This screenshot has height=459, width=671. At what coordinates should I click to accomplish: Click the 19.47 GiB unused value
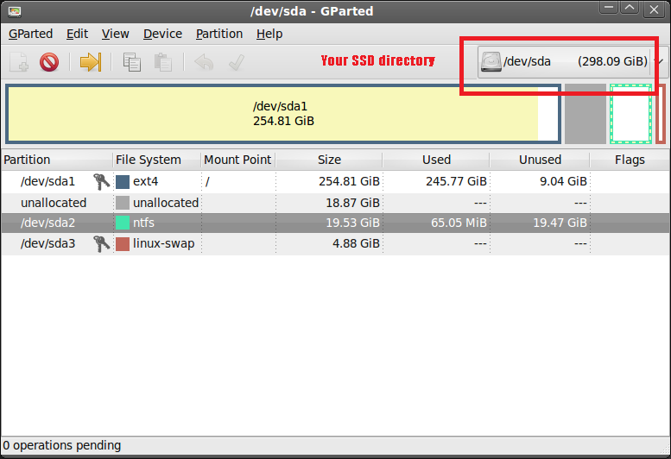pos(560,223)
